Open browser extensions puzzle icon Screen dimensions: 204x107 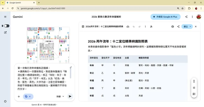(x=189, y=8)
